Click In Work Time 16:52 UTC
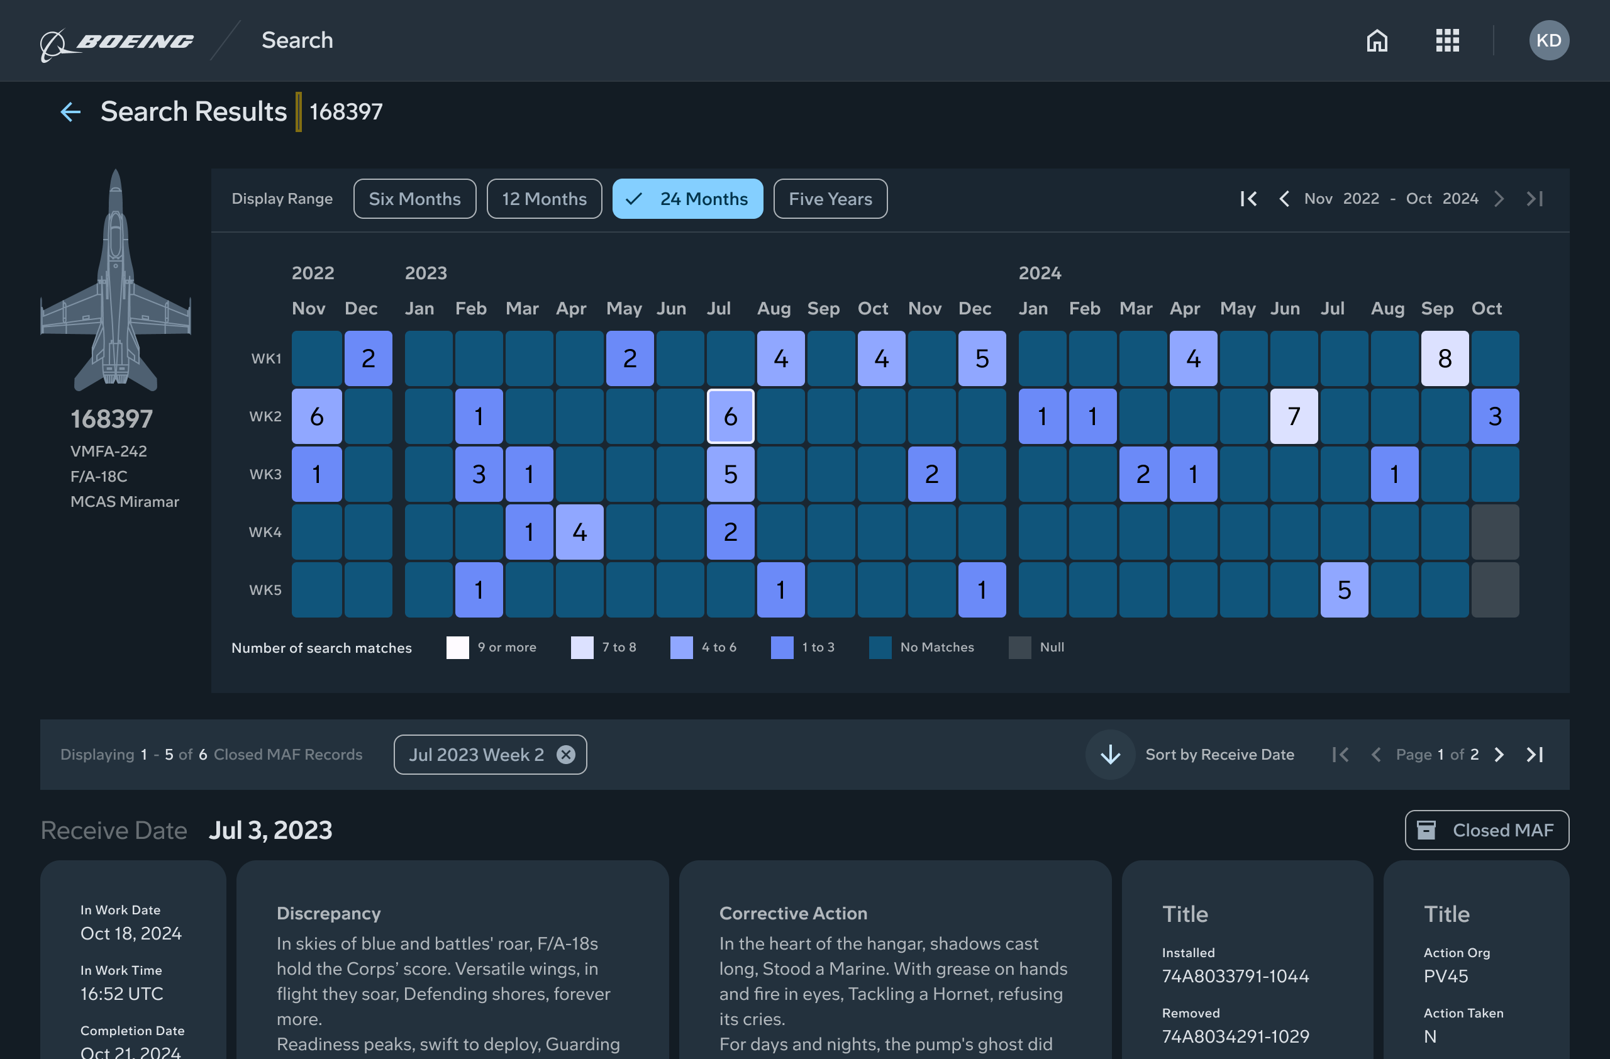 tap(122, 994)
